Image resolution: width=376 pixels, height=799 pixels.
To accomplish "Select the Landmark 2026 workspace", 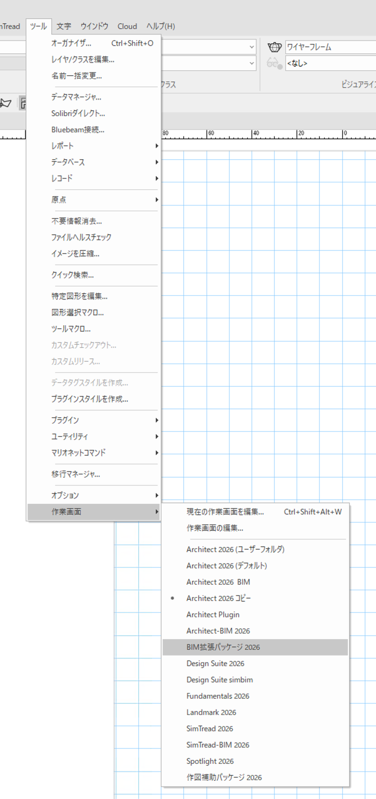I will click(211, 713).
